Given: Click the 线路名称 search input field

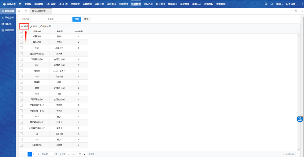Looking at the screenshot, I should (32, 19).
